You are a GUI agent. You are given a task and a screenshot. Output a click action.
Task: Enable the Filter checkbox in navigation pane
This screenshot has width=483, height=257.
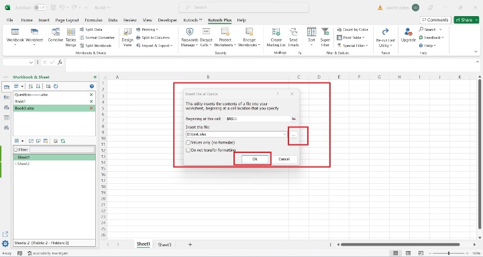16,150
